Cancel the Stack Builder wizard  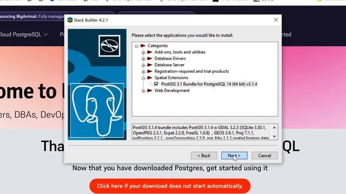(x=264, y=156)
